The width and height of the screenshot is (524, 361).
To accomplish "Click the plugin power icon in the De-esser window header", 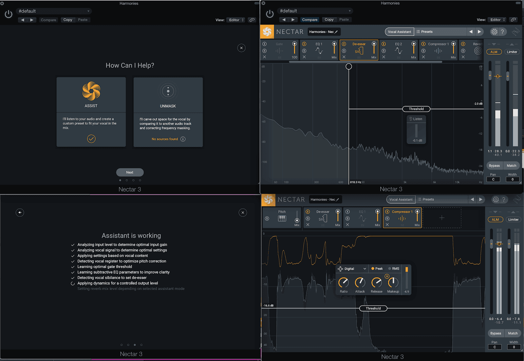I will click(x=270, y=14).
